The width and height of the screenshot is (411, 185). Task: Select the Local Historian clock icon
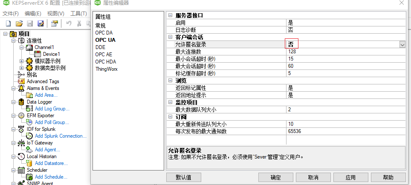coord(21,156)
